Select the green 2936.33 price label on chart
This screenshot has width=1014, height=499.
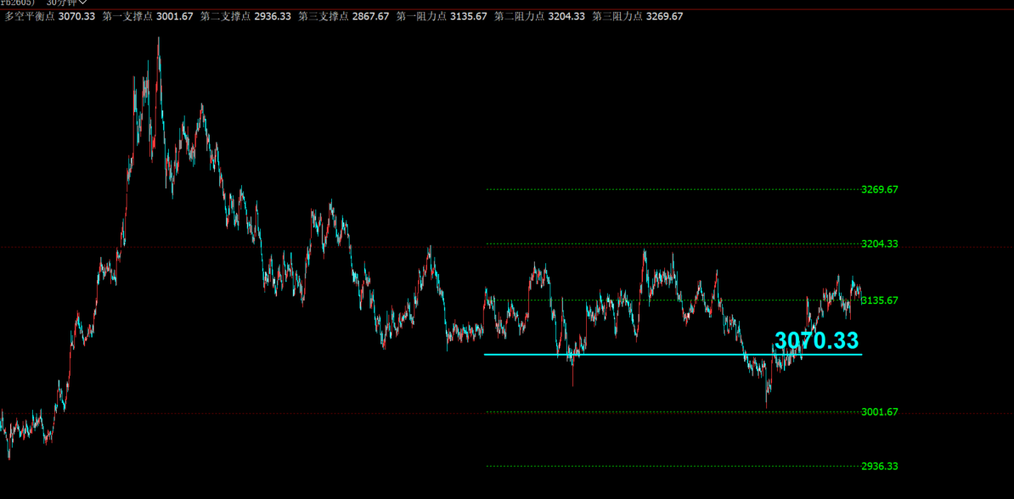[x=879, y=467]
